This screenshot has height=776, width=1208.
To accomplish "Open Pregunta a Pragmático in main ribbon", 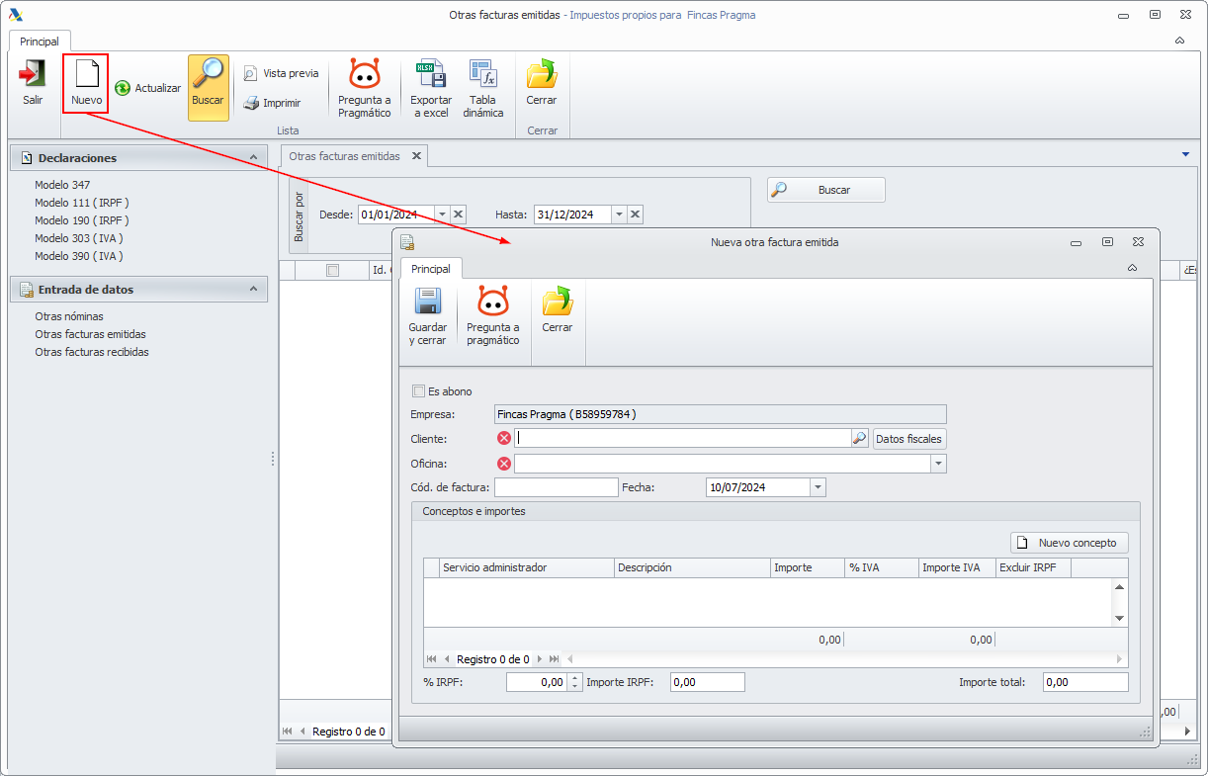I will (x=365, y=88).
